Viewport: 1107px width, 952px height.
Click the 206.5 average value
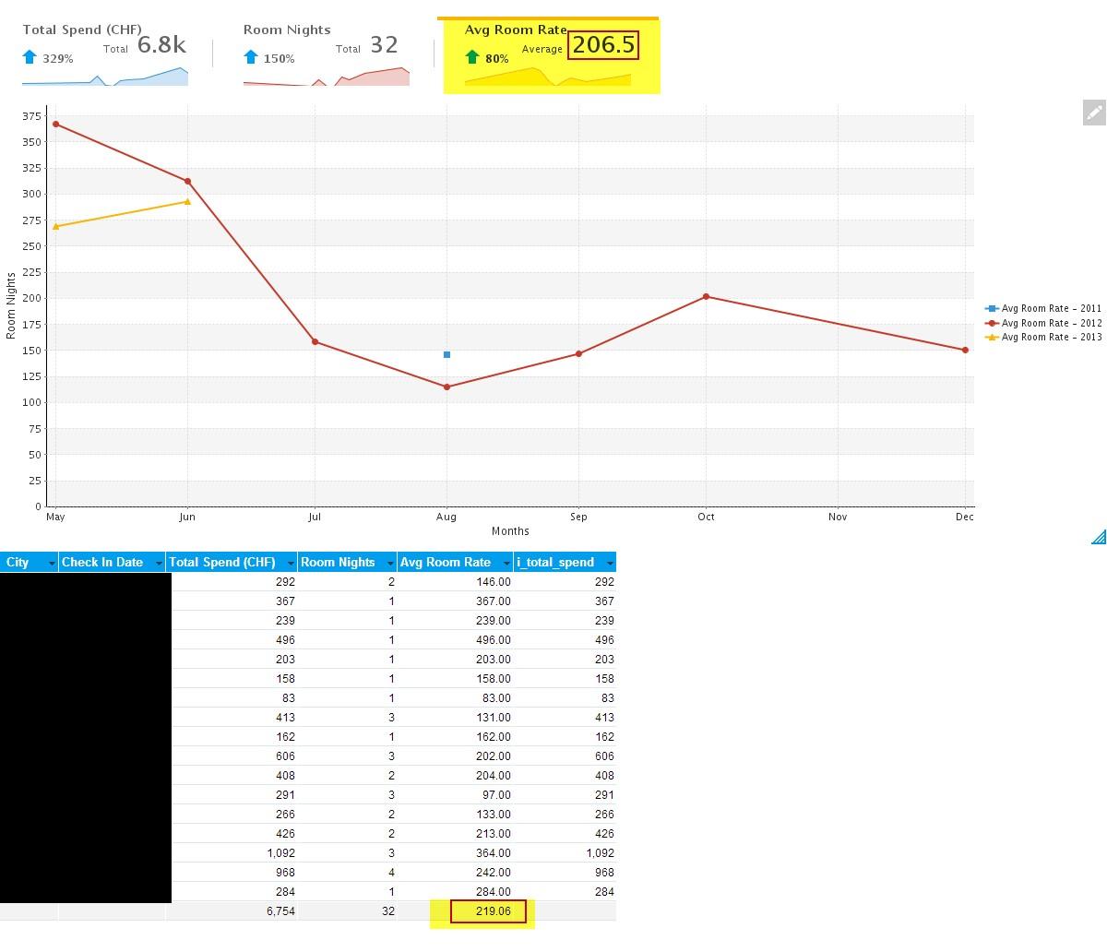tap(603, 45)
